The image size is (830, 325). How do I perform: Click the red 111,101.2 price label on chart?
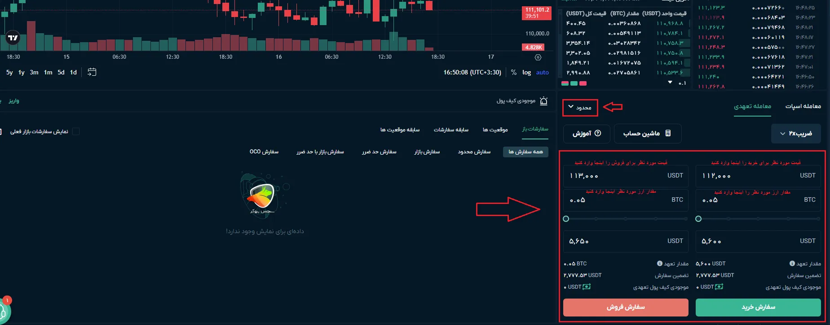click(x=538, y=13)
